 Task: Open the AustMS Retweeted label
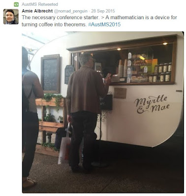[40, 4]
